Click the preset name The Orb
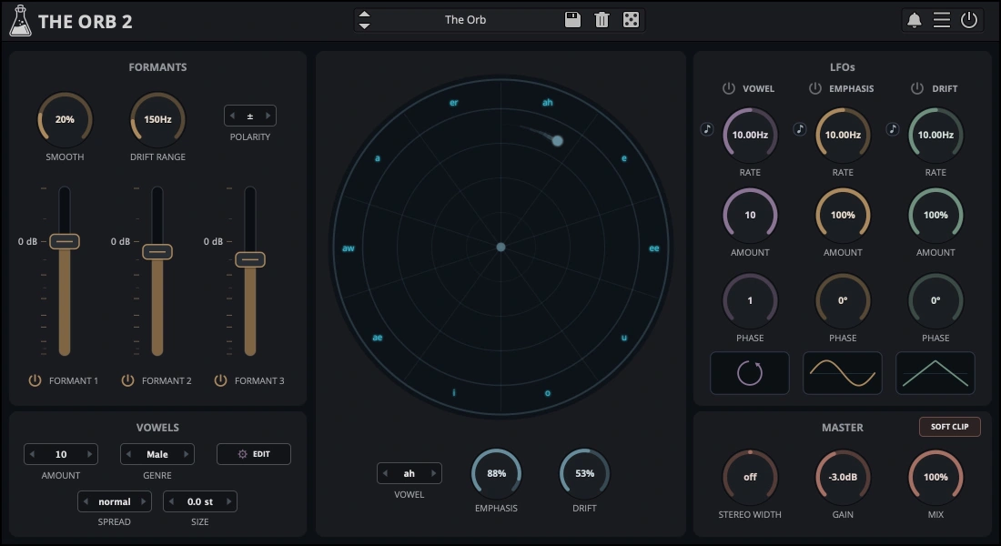1001x546 pixels. pos(465,20)
